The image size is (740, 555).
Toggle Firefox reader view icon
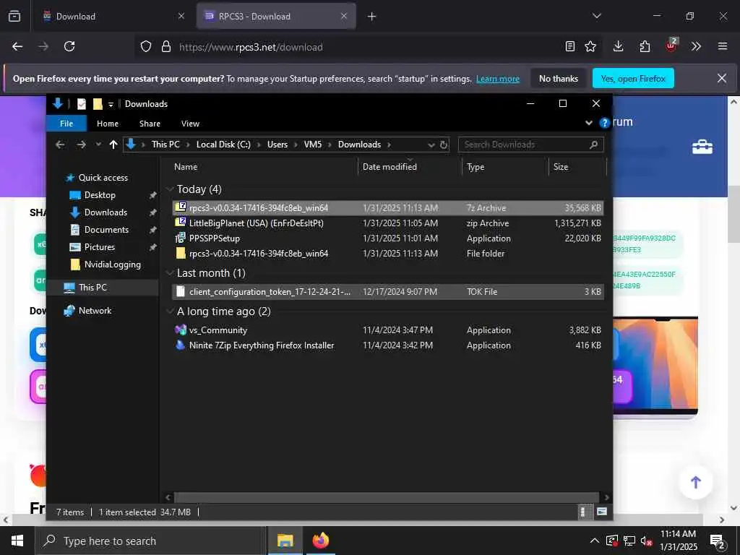(x=570, y=46)
